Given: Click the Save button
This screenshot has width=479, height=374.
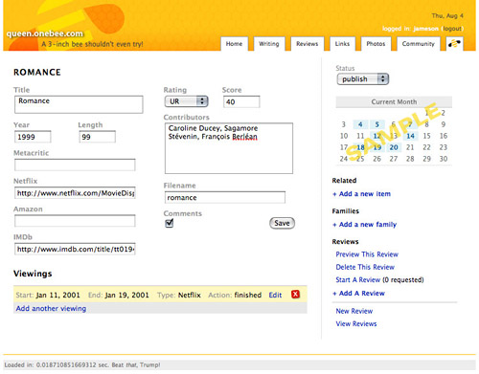Looking at the screenshot, I should (282, 223).
